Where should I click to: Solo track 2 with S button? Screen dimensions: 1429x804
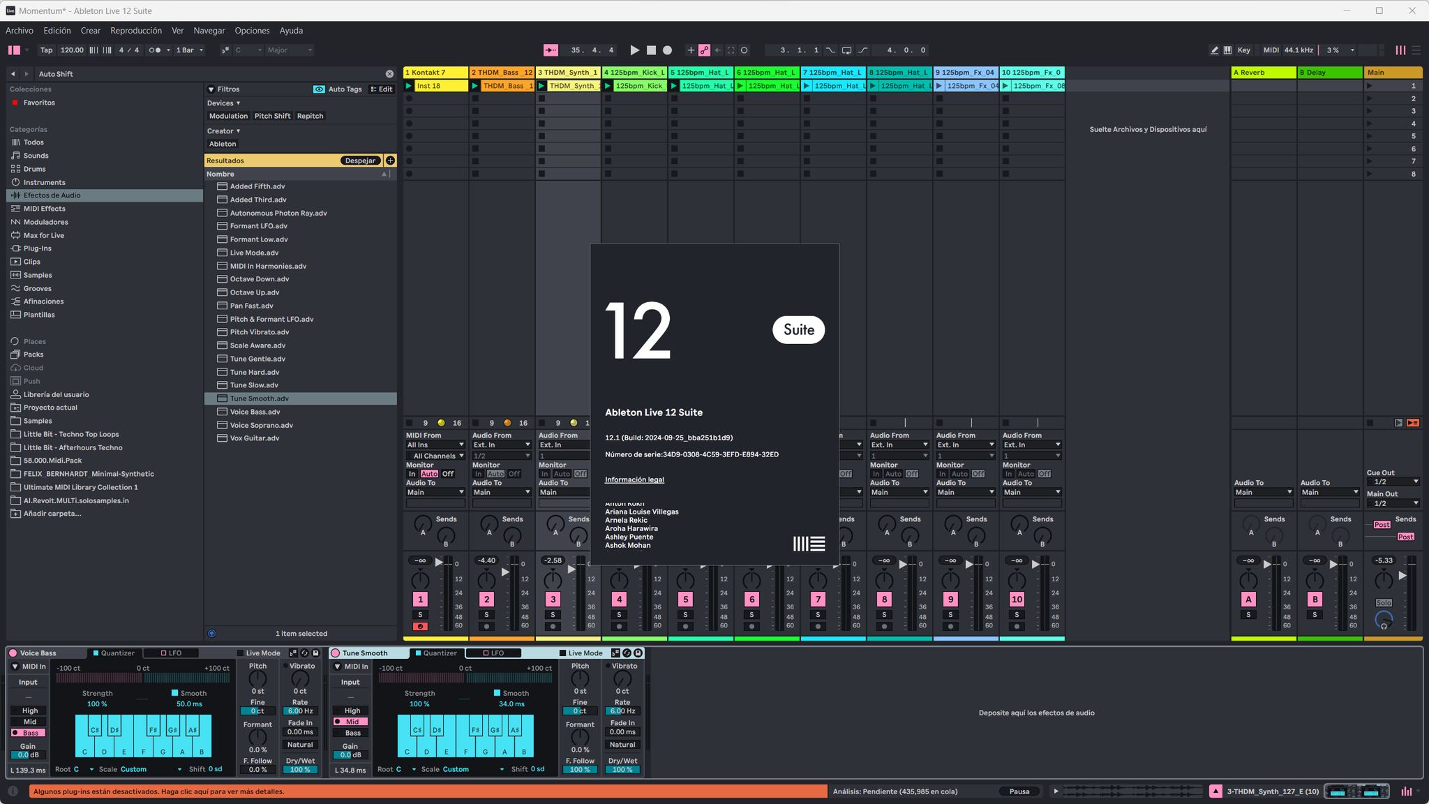486,615
